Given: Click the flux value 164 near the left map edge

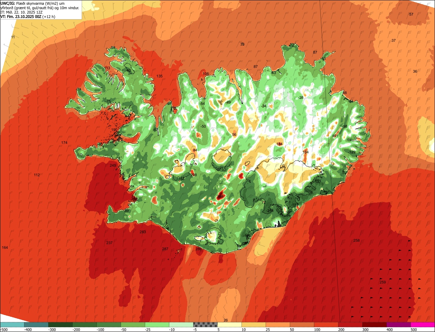Looking at the screenshot, I should pos(5,247).
